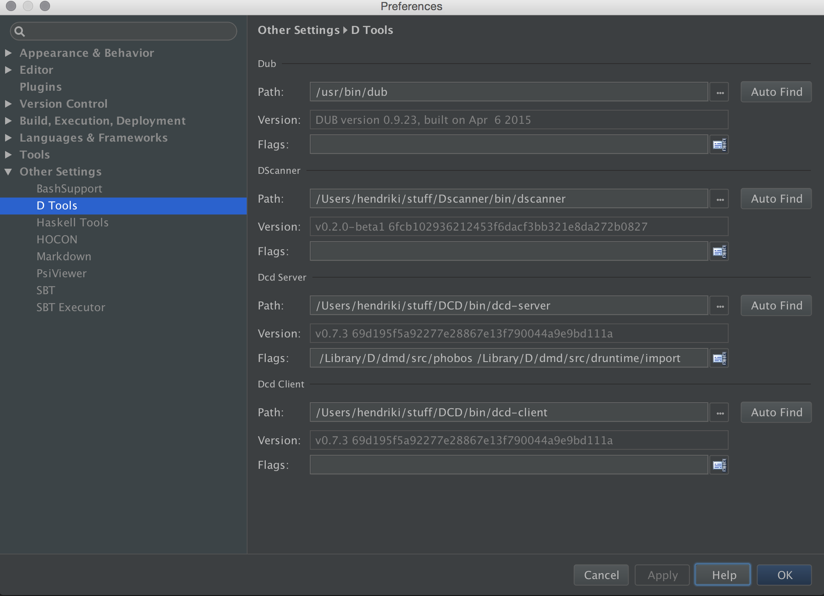Open file browser for Dub path
The width and height of the screenshot is (824, 596).
coord(720,92)
